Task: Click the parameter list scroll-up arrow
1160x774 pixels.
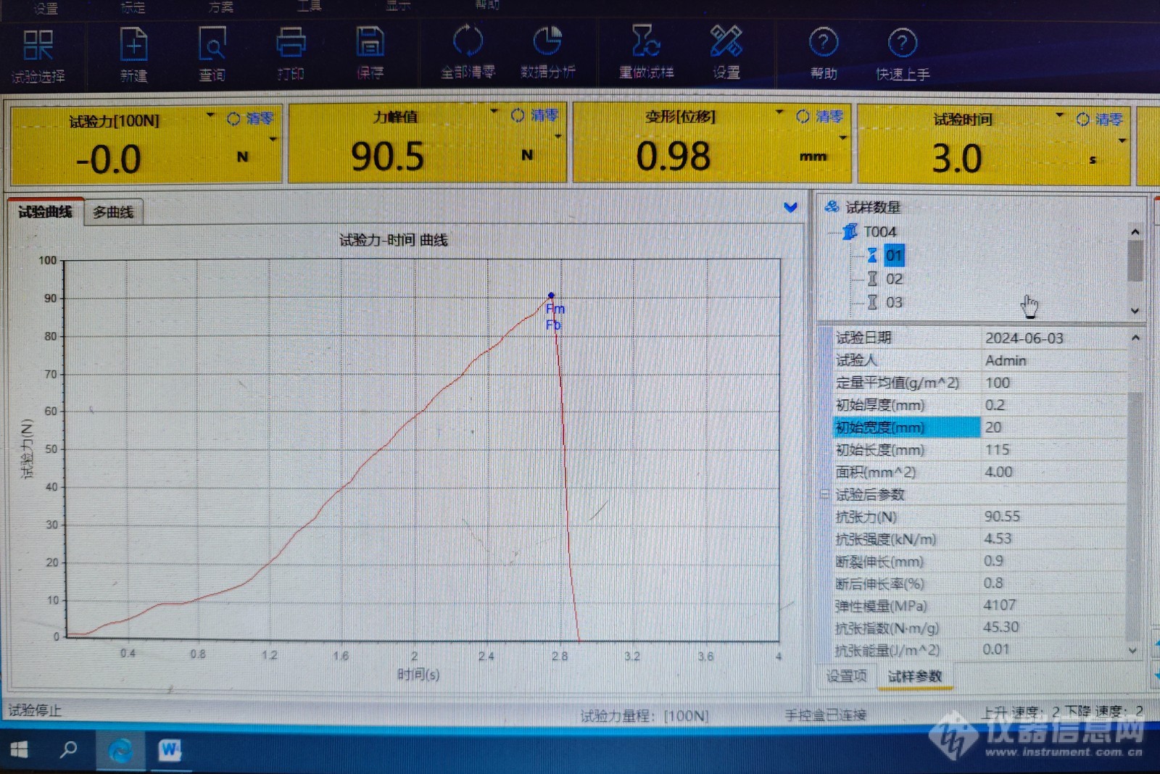Action: click(x=1135, y=338)
